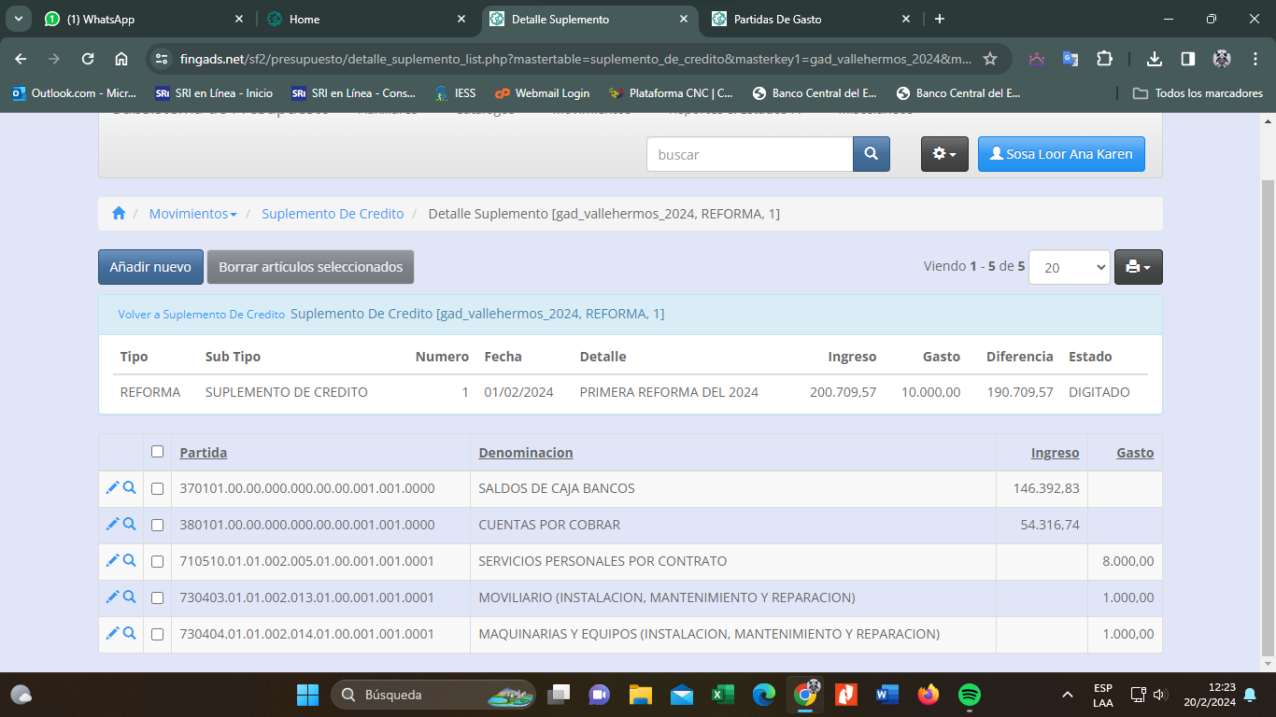Open Spotify from the taskbar
This screenshot has width=1276, height=717.
point(969,695)
